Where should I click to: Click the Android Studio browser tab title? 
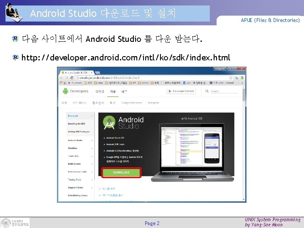coord(77,73)
